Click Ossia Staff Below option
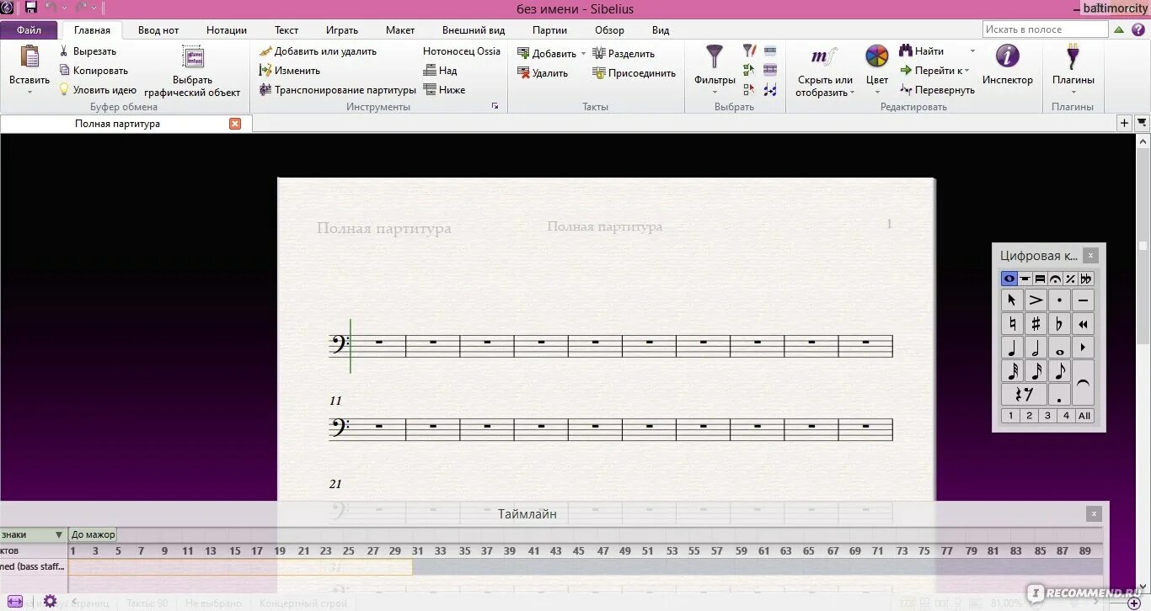1151x611 pixels. 444,90
